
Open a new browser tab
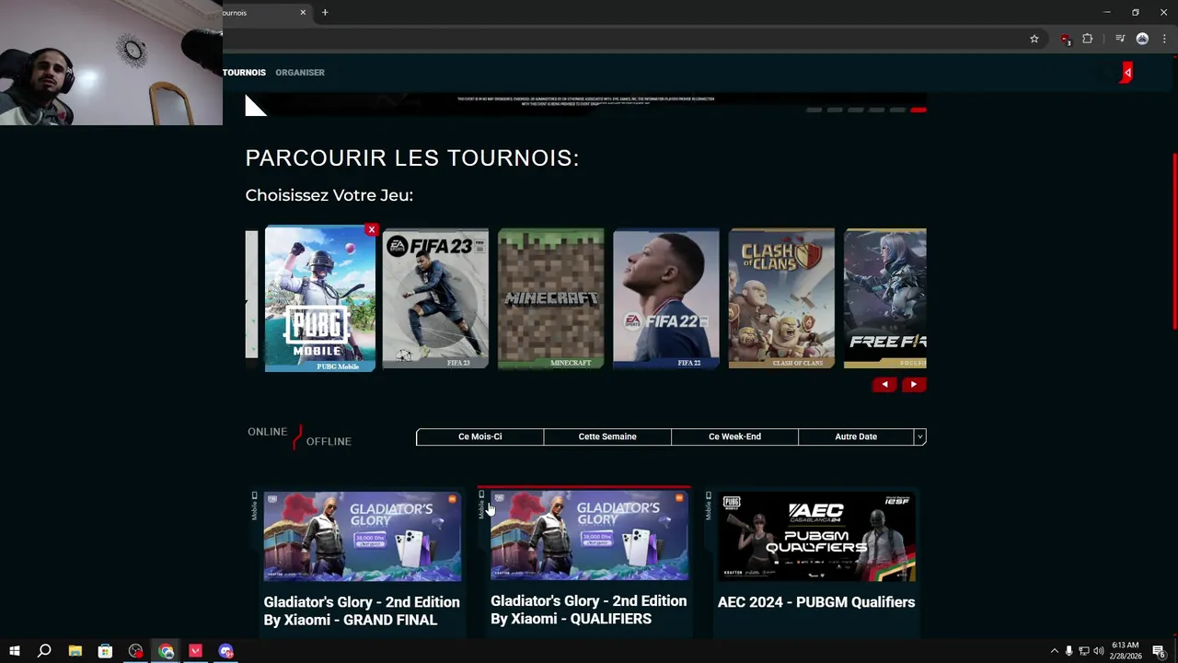[x=325, y=13]
